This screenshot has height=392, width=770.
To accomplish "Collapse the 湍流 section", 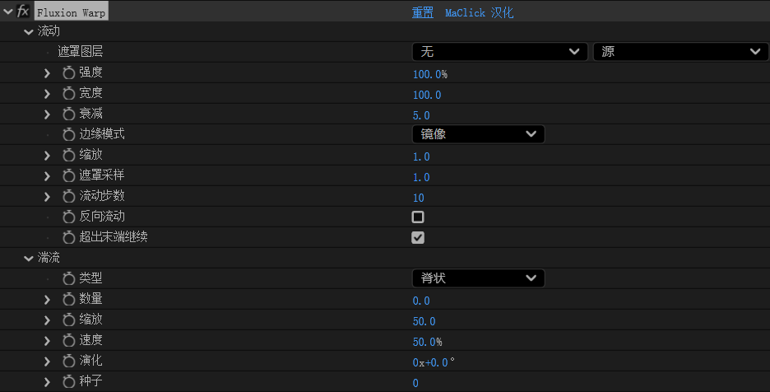I will pyautogui.click(x=29, y=259).
